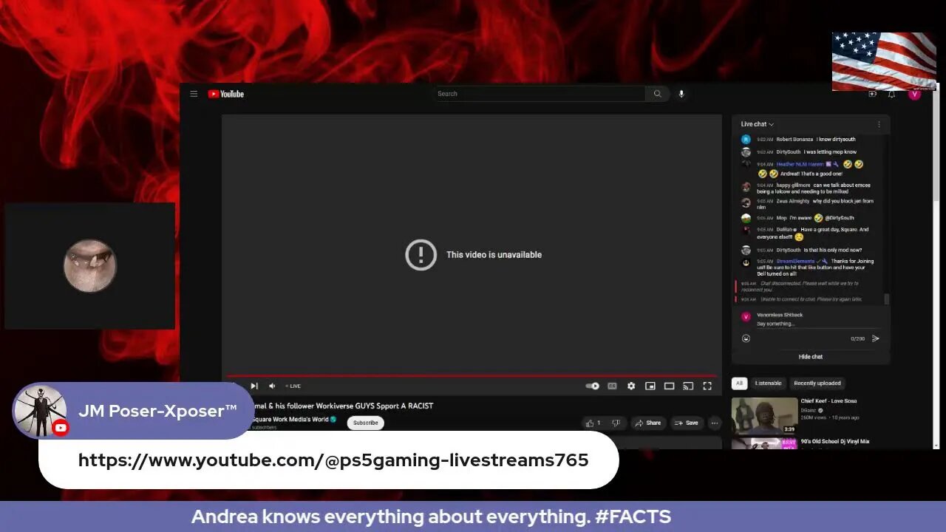This screenshot has width=946, height=532.
Task: Open '90's Old School Dj Vinyl Mix' title
Action: 835,441
